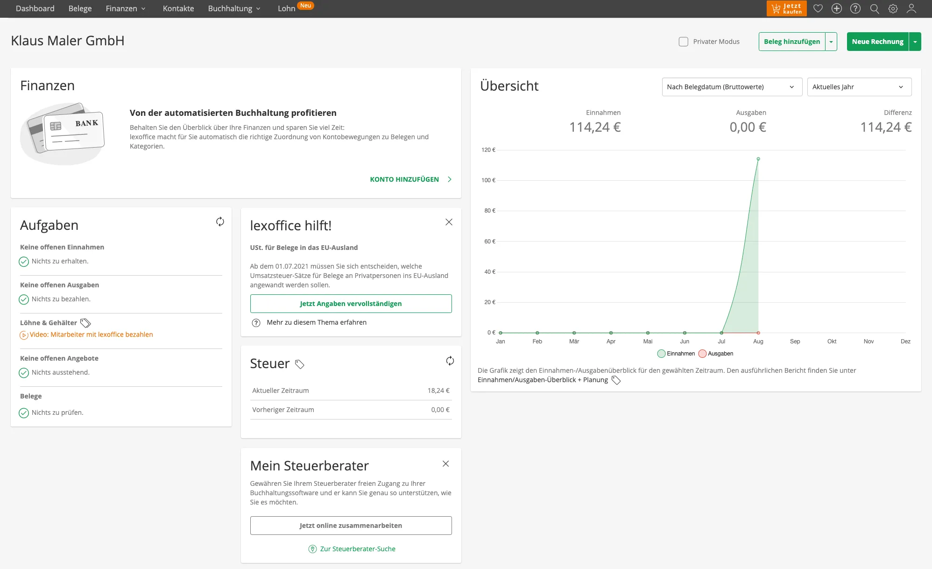The height and width of the screenshot is (569, 932).
Task: Click the Jul data point on the chart
Action: (721, 333)
